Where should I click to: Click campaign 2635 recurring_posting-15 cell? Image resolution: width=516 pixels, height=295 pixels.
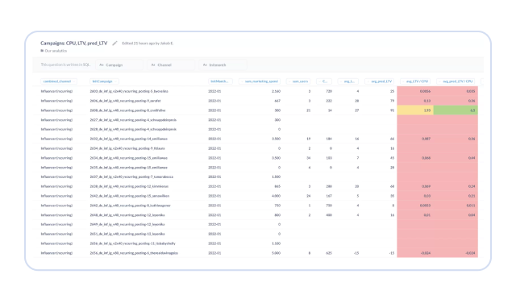[x=129, y=168]
